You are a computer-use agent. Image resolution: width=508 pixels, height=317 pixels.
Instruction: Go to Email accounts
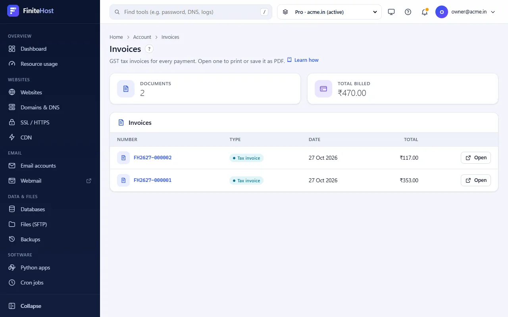50,166
